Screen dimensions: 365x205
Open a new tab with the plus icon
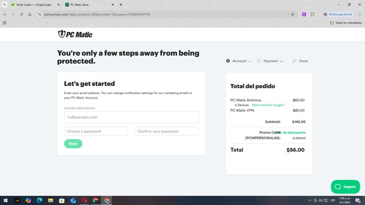(x=121, y=5)
